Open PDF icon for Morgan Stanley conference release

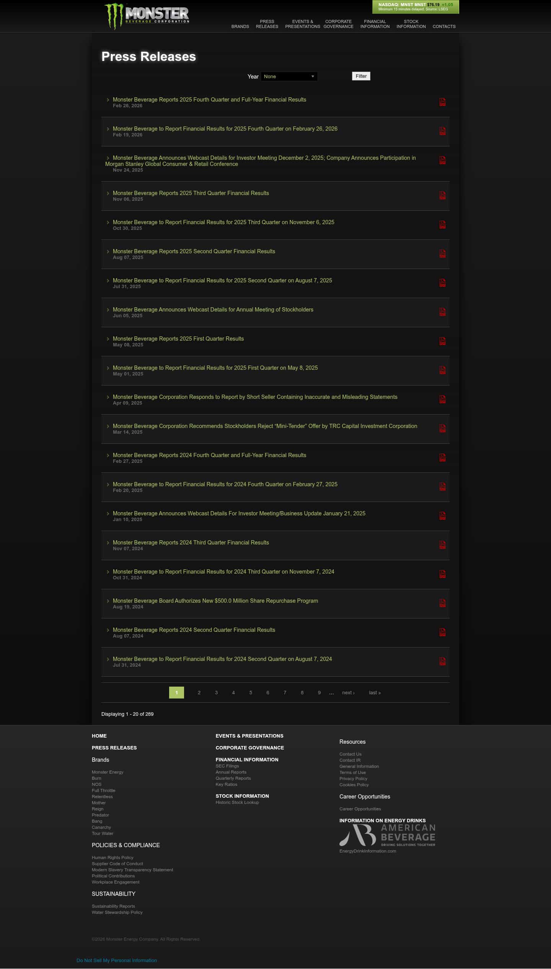click(442, 160)
